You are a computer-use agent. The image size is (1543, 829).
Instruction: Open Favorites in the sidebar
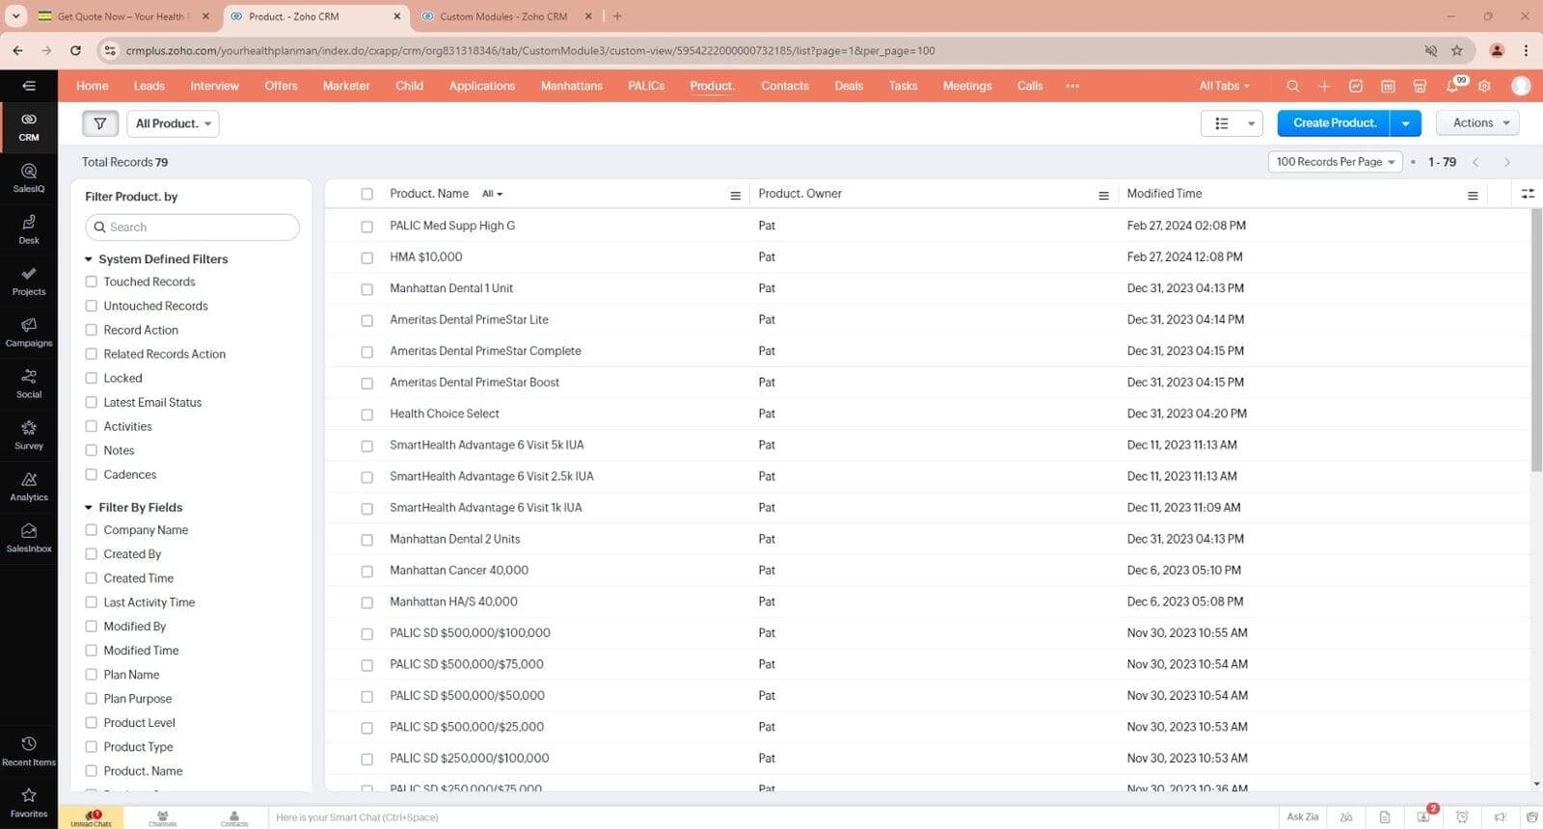pos(29,803)
